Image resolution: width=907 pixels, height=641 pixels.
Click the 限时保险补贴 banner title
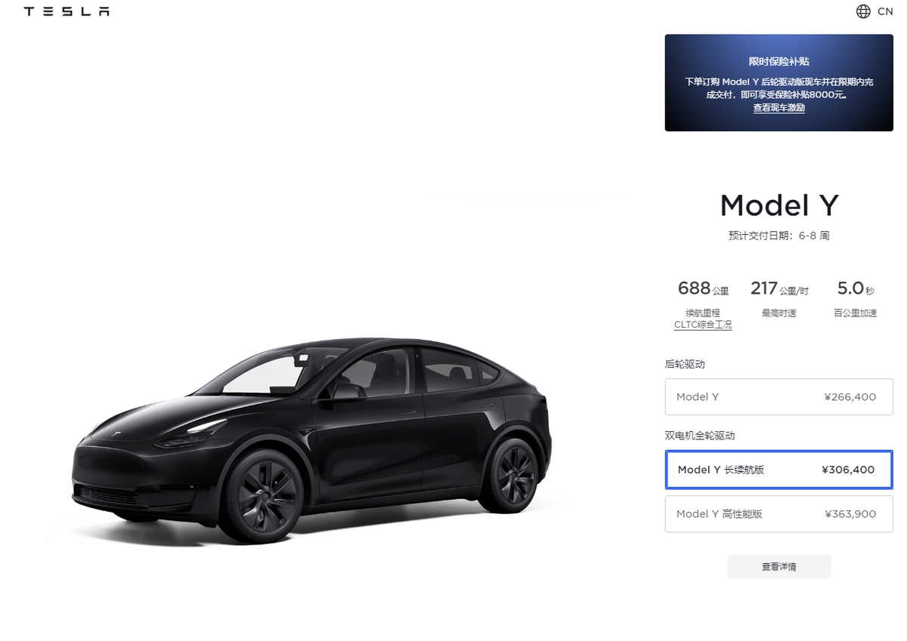[779, 61]
